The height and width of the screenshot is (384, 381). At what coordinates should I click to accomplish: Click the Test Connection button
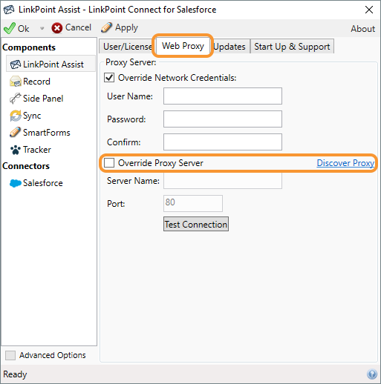point(196,224)
